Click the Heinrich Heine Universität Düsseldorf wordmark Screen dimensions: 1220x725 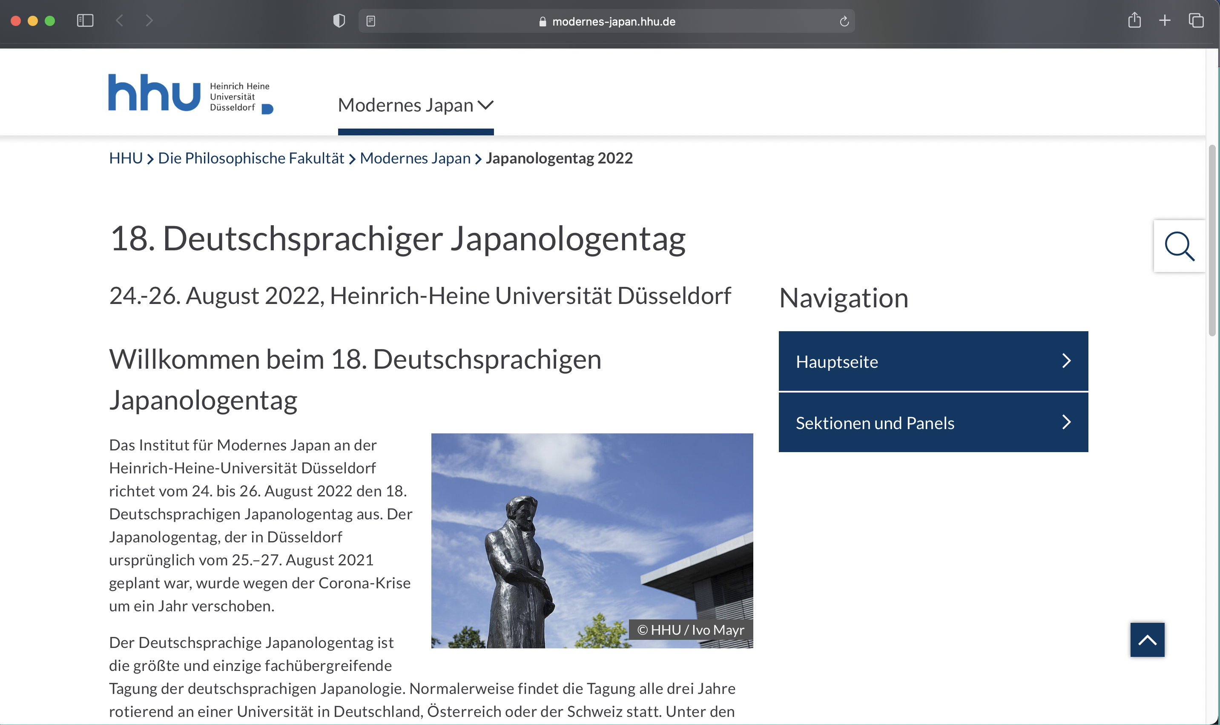tap(239, 97)
